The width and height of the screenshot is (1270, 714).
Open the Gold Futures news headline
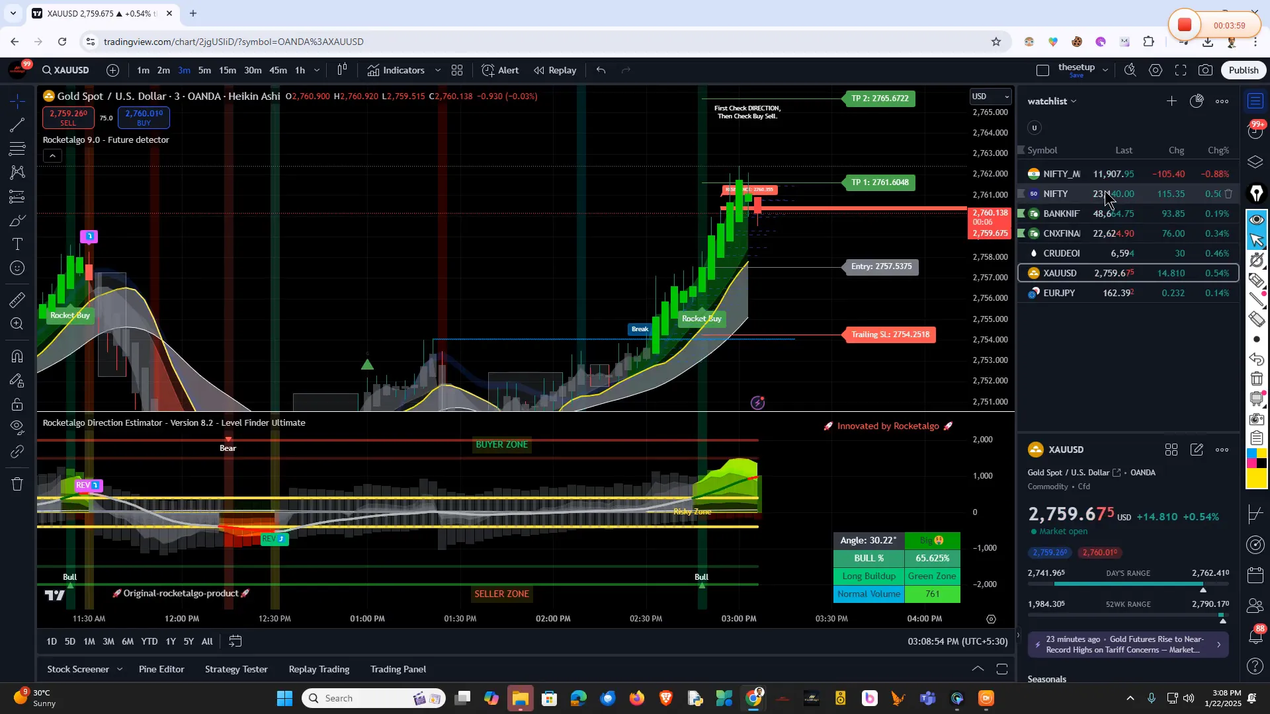pos(1128,645)
